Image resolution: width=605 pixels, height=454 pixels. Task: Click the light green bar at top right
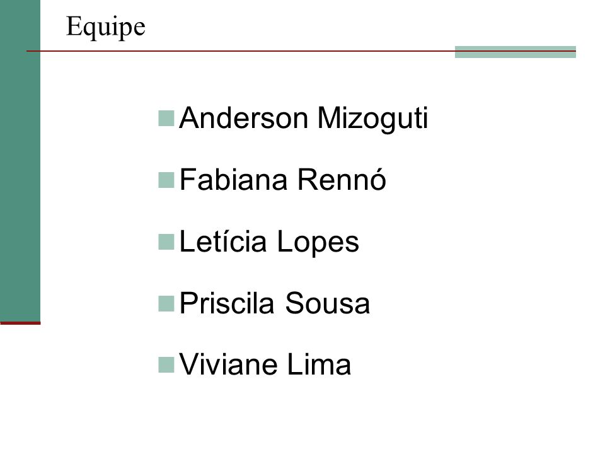pos(516,52)
